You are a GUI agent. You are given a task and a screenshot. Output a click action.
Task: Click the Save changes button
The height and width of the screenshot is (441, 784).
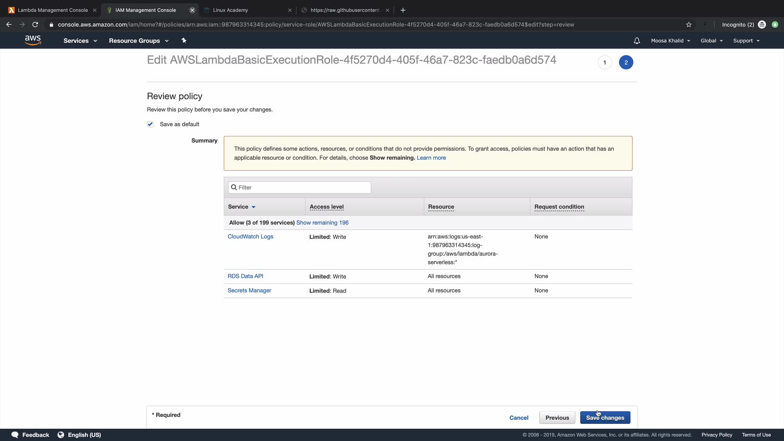click(x=605, y=418)
